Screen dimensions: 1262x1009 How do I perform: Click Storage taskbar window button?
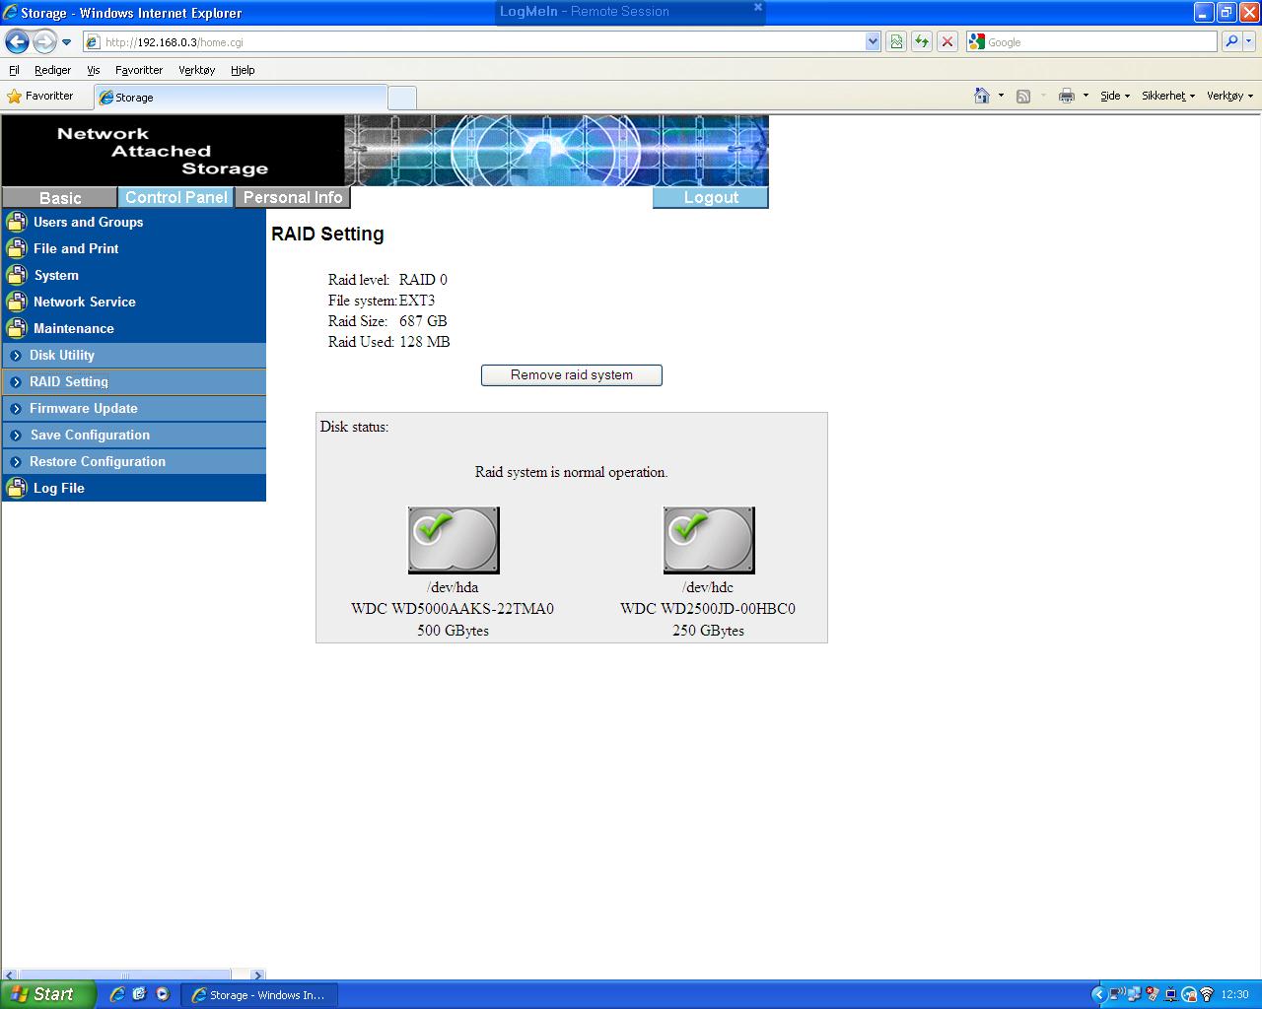click(259, 995)
